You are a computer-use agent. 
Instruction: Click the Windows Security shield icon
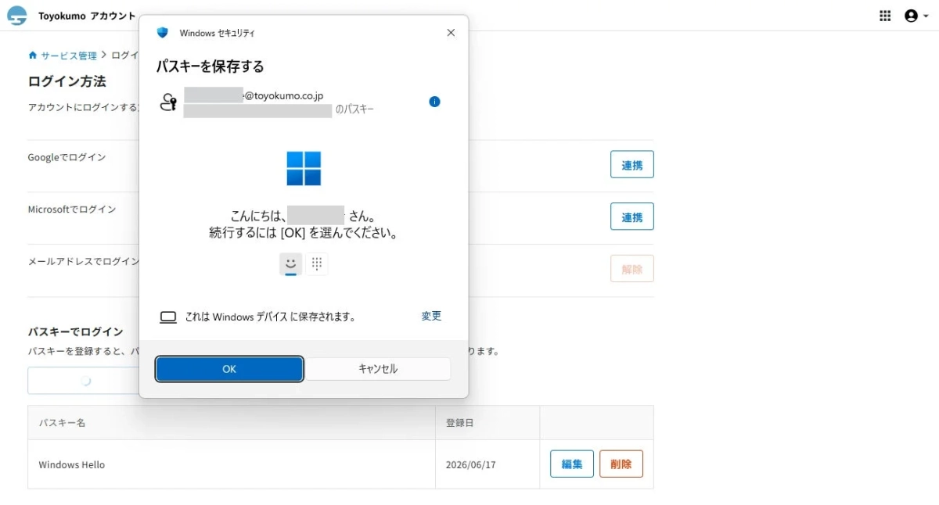coord(163,33)
